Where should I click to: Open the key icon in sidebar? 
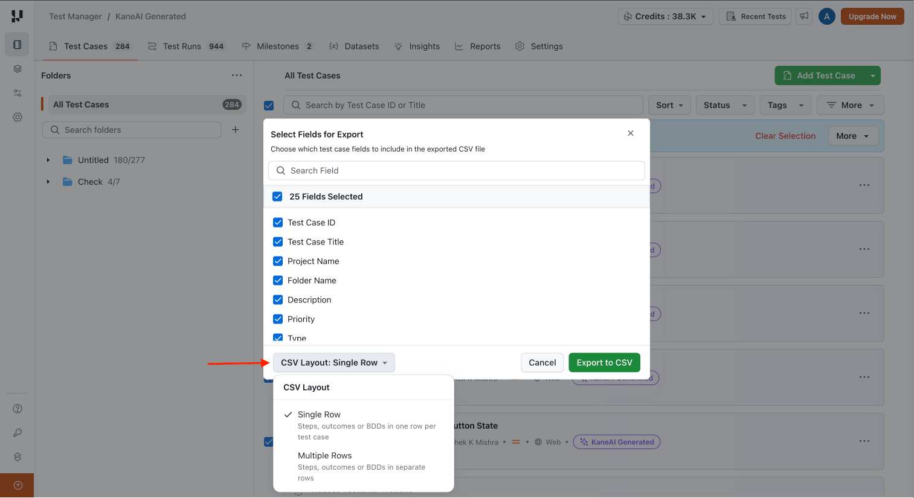pyautogui.click(x=18, y=433)
